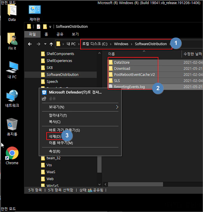Select Web folder in the navigation tree
203x212 pixels.
point(50,179)
